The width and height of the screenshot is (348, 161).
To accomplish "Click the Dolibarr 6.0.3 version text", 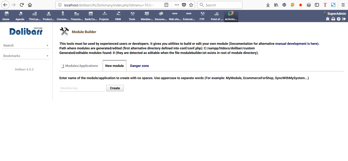I will pyautogui.click(x=24, y=69).
